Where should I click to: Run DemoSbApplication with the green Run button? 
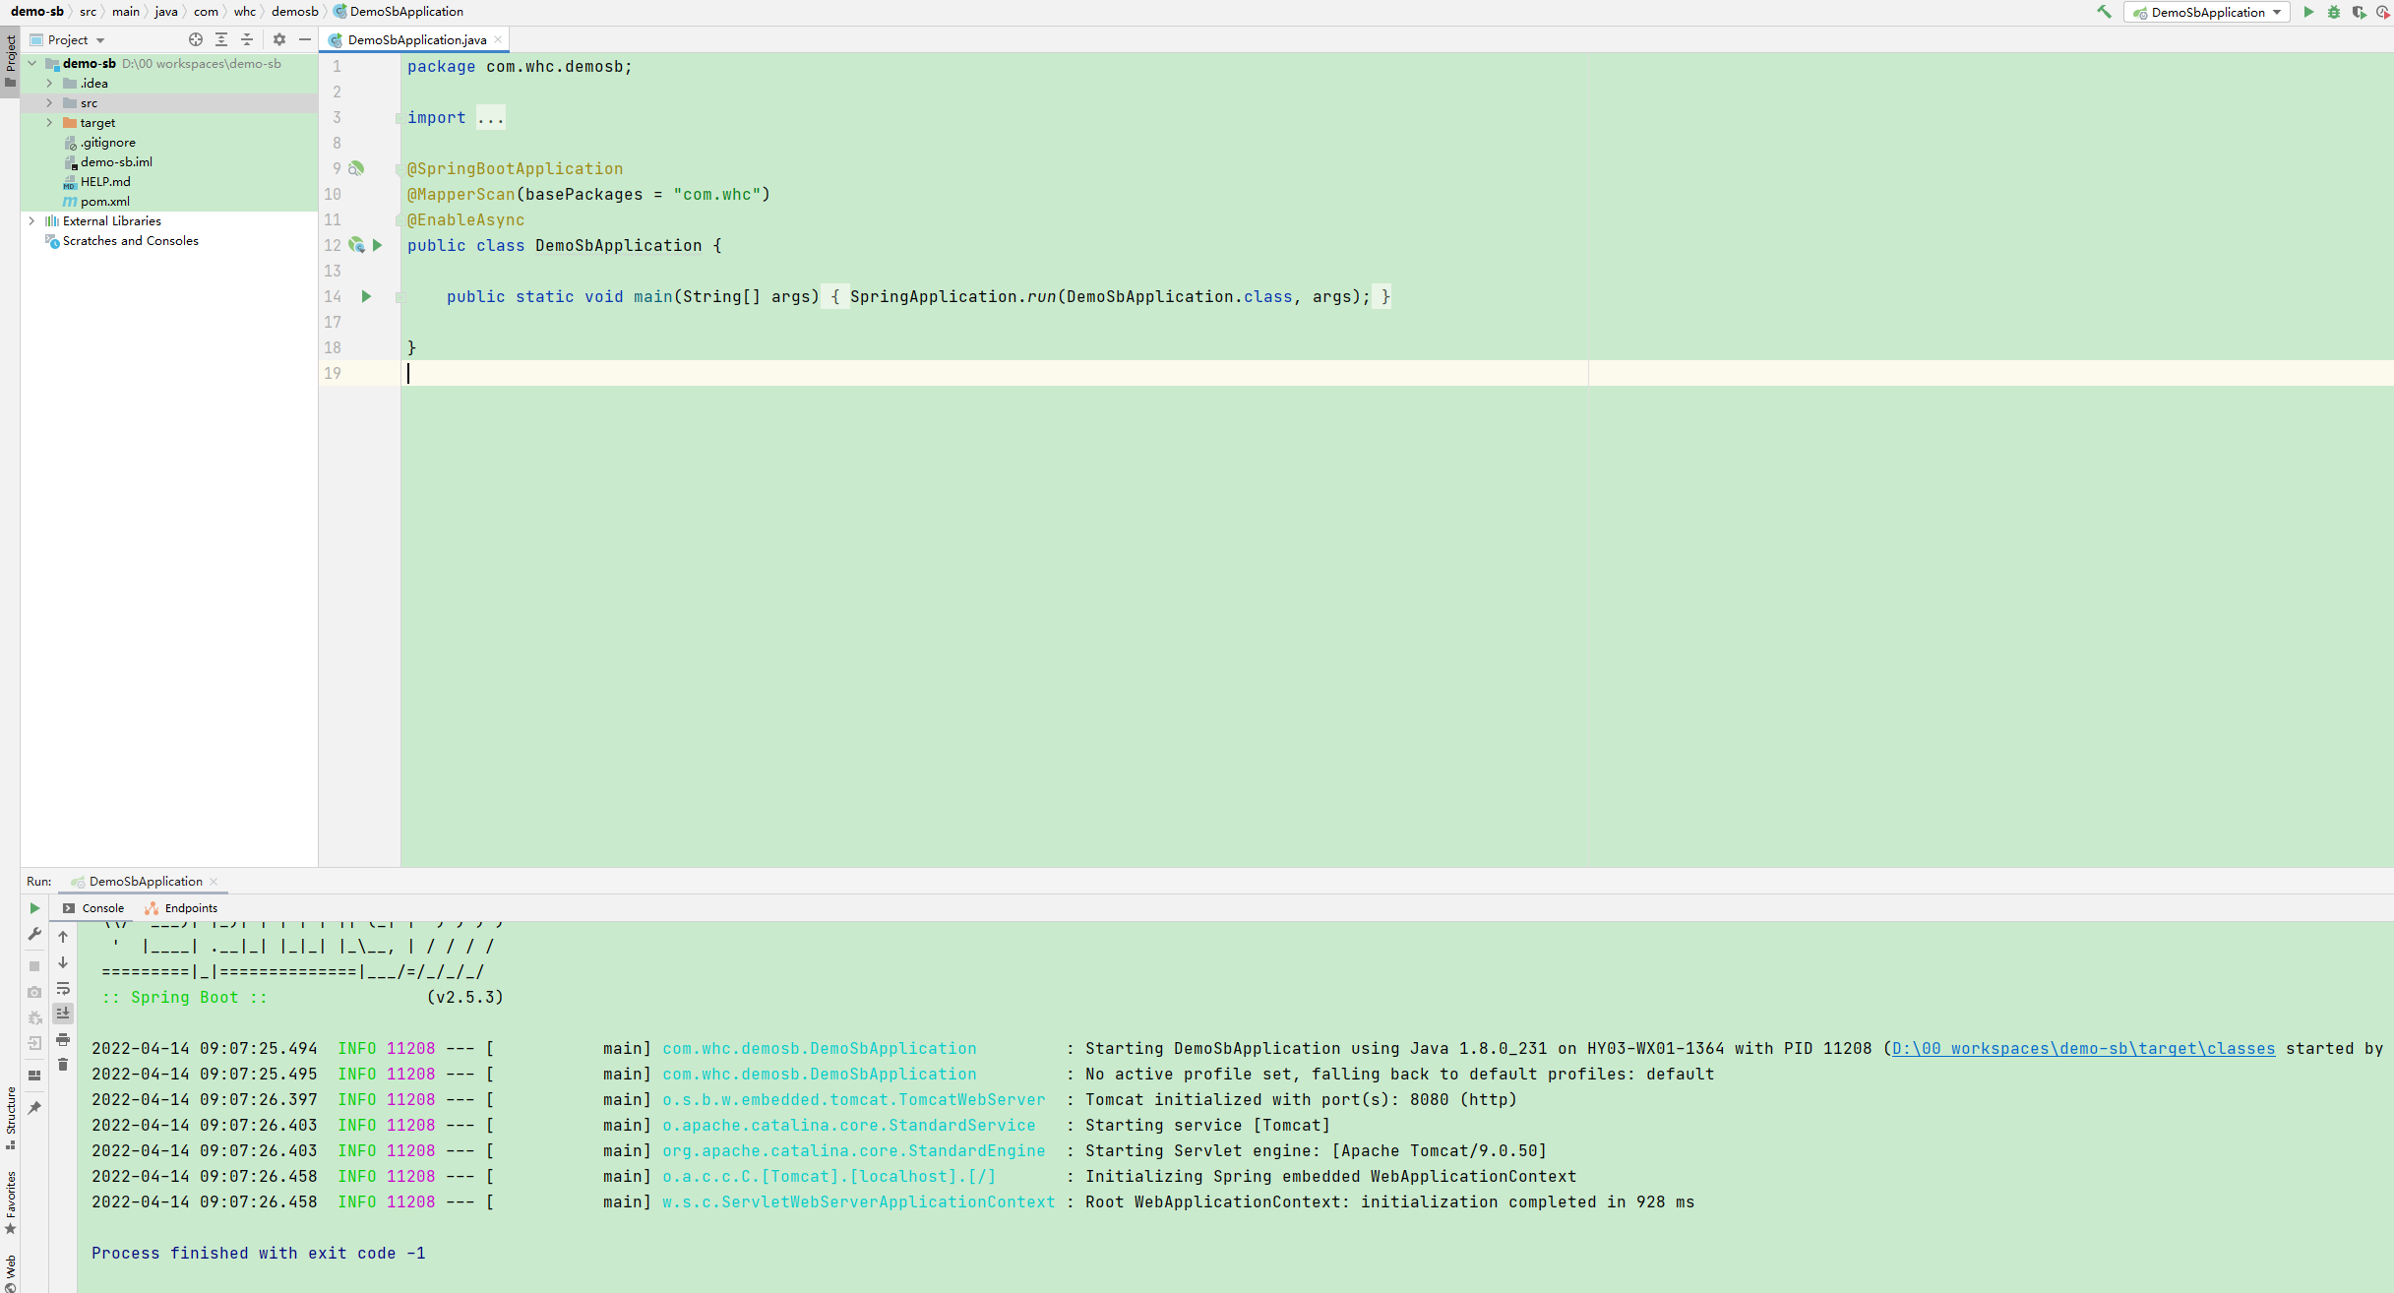pyautogui.click(x=2309, y=12)
